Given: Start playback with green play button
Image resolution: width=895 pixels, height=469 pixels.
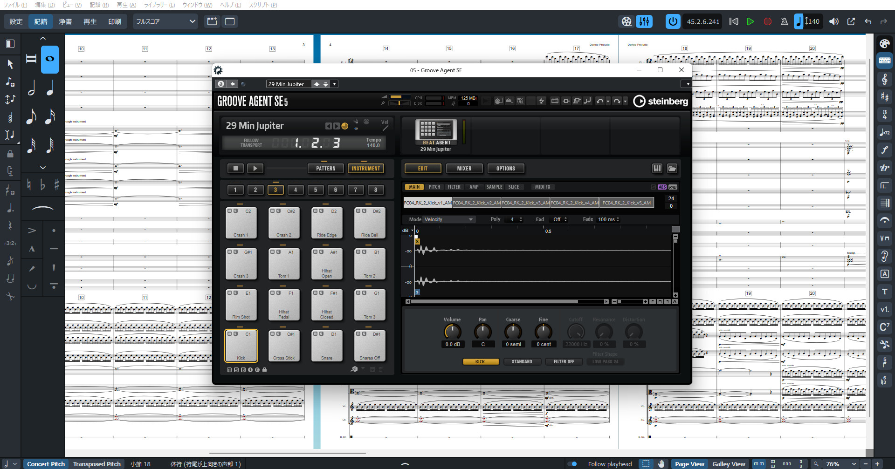Looking at the screenshot, I should coord(750,21).
